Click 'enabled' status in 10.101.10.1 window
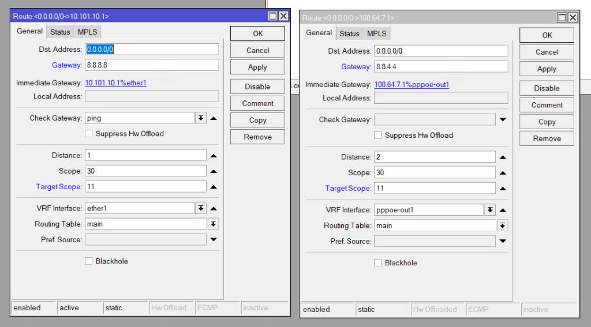This screenshot has width=591, height=327. [34, 308]
